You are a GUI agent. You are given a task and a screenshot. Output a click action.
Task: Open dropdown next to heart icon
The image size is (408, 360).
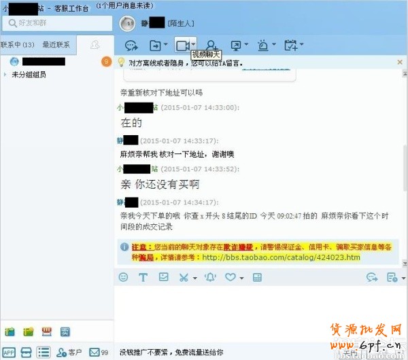click(x=241, y=278)
